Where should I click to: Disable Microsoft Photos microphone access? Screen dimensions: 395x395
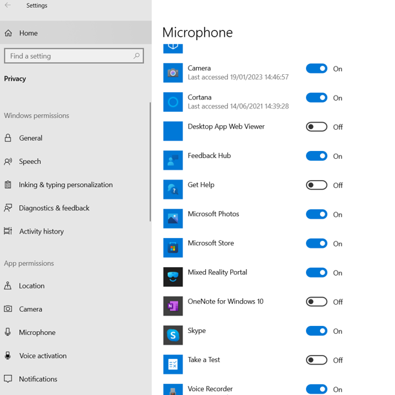pyautogui.click(x=317, y=214)
